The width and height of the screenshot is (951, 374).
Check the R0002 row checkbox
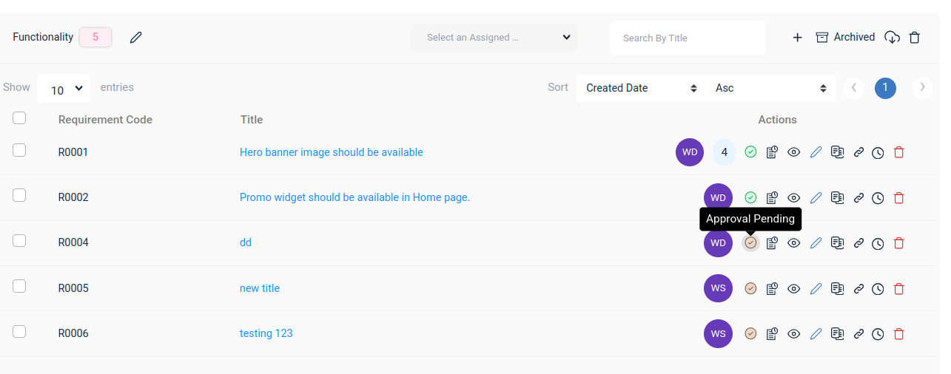tap(19, 195)
